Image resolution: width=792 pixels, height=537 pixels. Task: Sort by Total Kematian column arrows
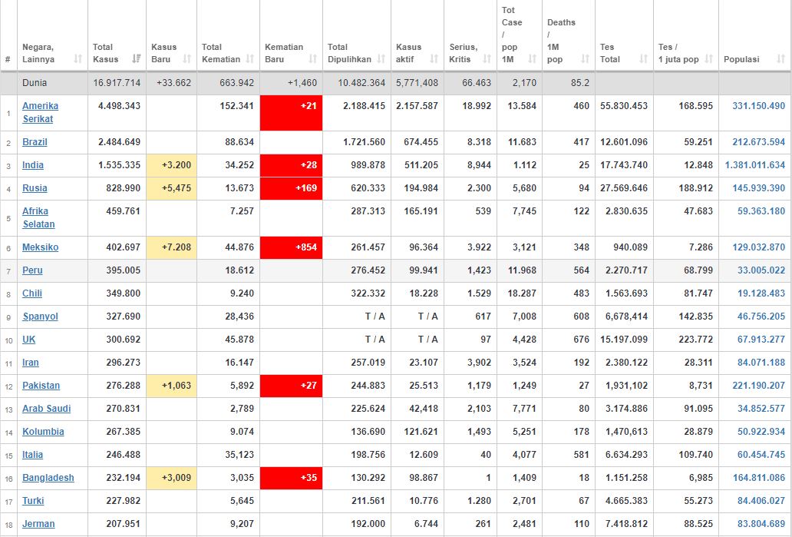[x=250, y=59]
